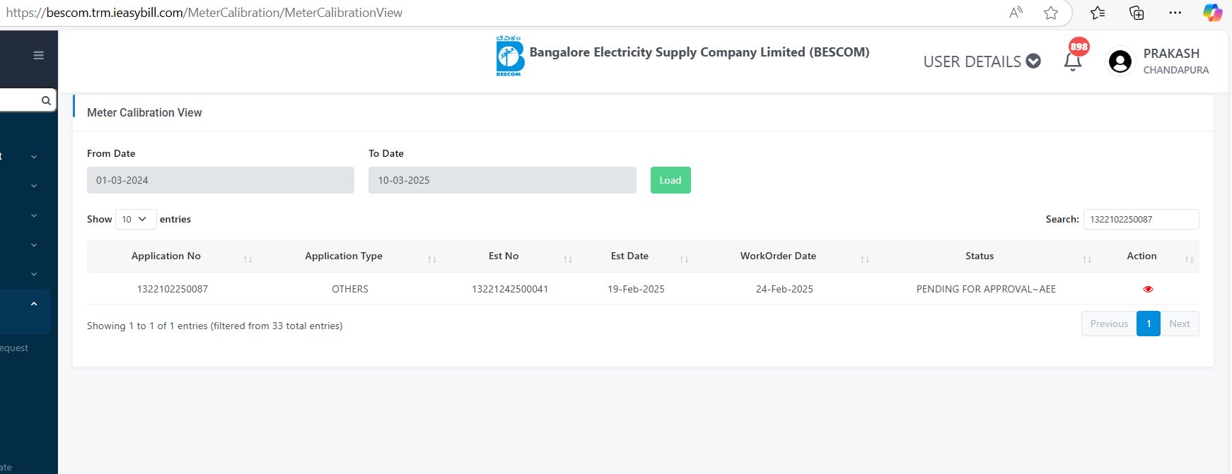Viewport: 1232px width, 474px height.
Task: Click the BESCOM logo
Action: 509,56
